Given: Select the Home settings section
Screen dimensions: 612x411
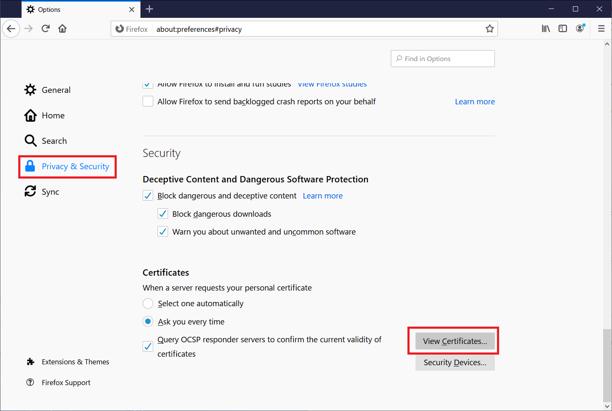Looking at the screenshot, I should [53, 115].
